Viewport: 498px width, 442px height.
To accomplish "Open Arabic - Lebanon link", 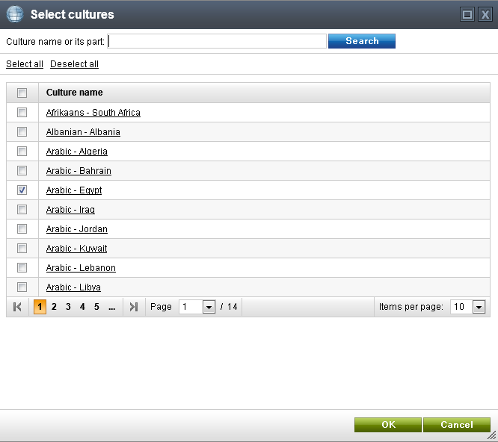I will (x=81, y=268).
